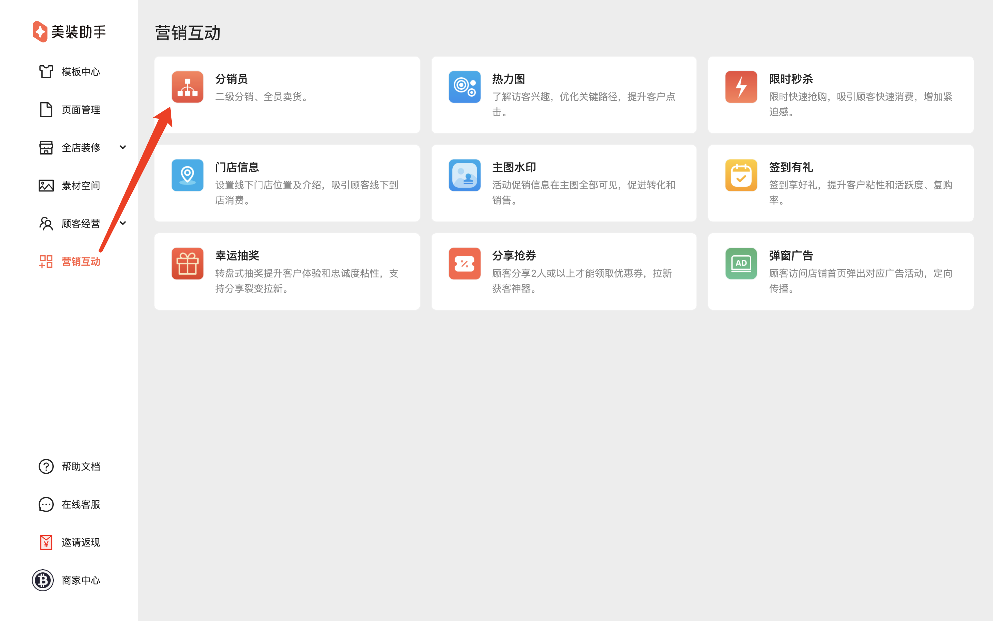
Task: Click the 美装助手 logo
Action: click(40, 32)
